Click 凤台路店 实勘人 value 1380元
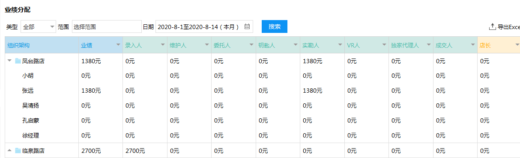The height and width of the screenshot is (158, 520). click(x=313, y=61)
